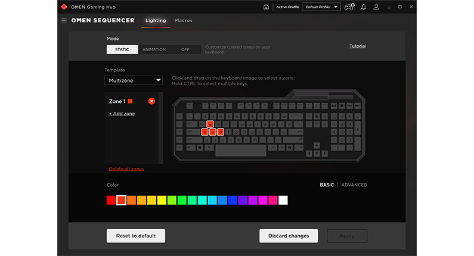The height and width of the screenshot is (256, 474).
Task: Click the highlighted W key
Action: 210,124
